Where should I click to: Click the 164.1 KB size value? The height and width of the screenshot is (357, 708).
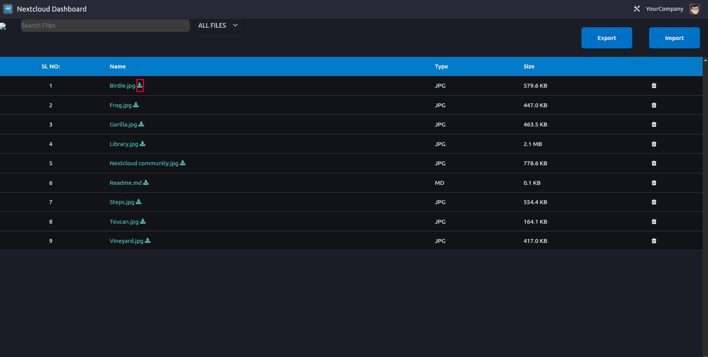535,222
